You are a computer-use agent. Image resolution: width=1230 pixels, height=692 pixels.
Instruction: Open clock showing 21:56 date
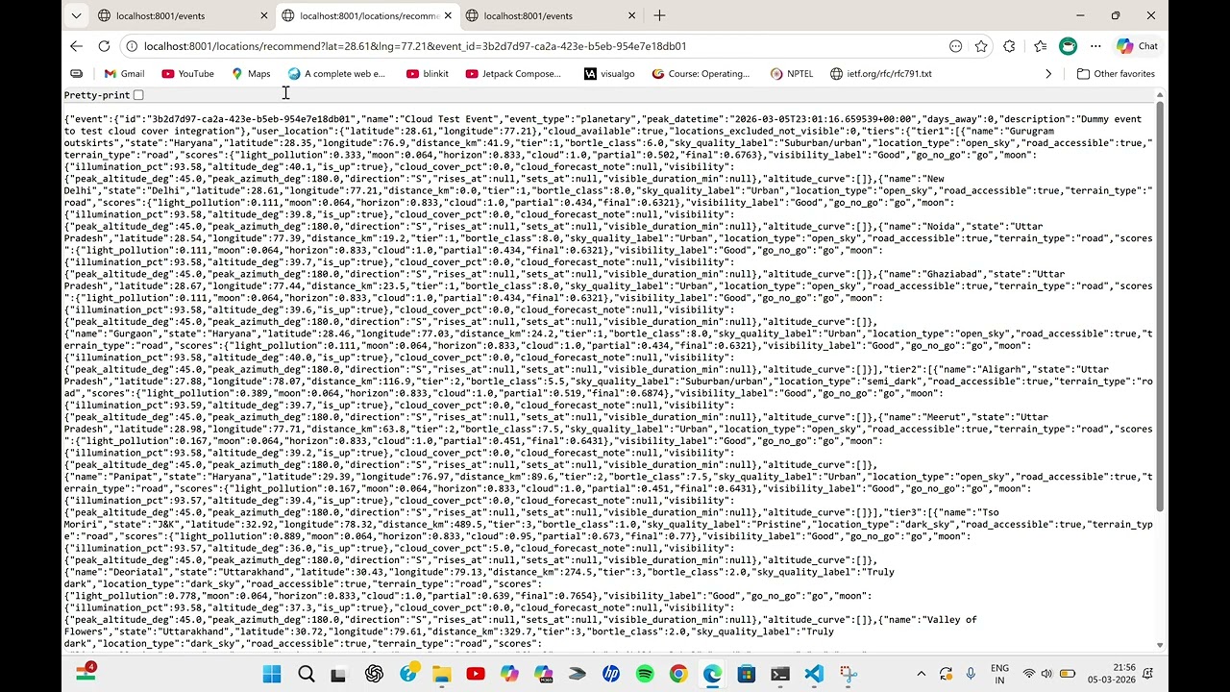pos(1112,674)
